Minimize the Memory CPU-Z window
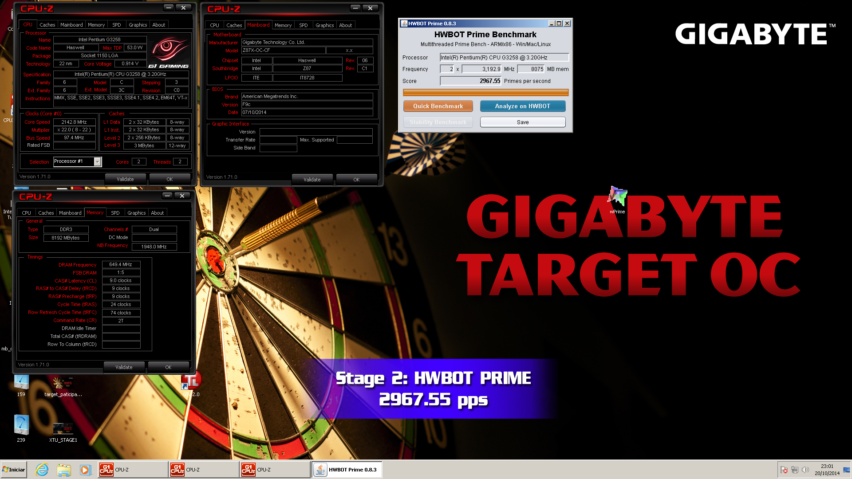This screenshot has height=479, width=852. pyautogui.click(x=167, y=196)
